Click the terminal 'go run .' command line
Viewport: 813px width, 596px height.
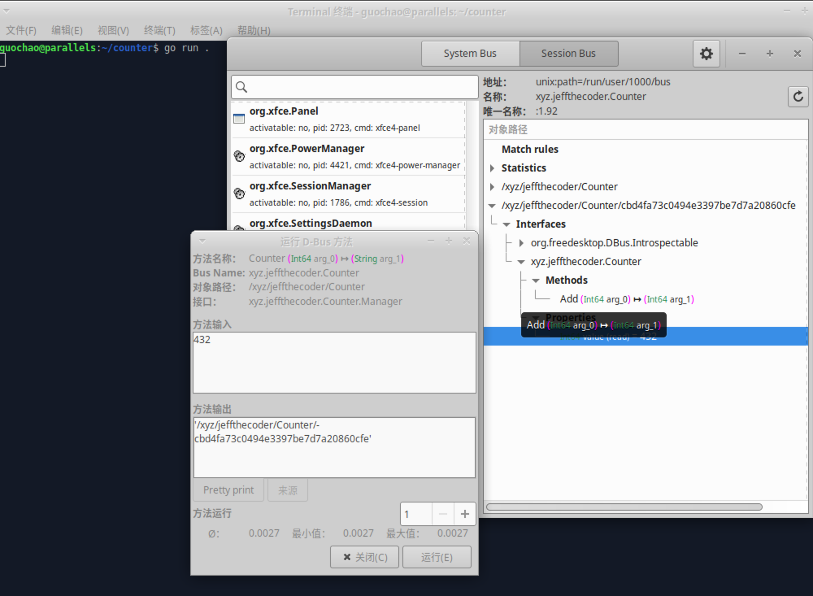pos(187,48)
